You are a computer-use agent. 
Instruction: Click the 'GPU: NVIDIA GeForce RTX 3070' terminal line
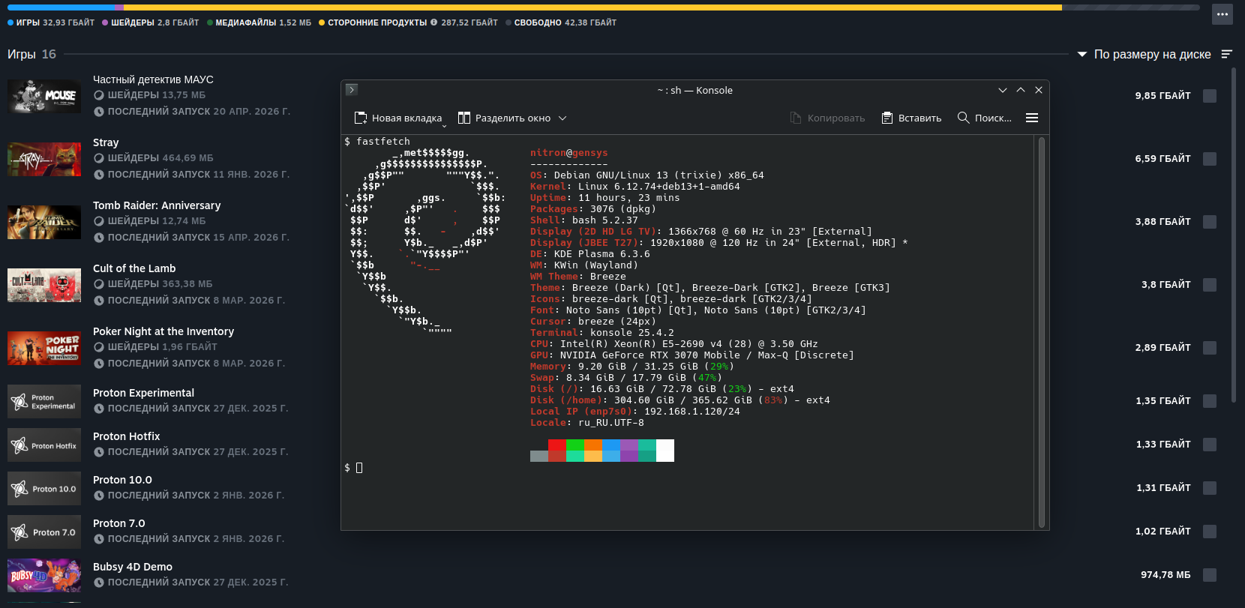coord(692,355)
